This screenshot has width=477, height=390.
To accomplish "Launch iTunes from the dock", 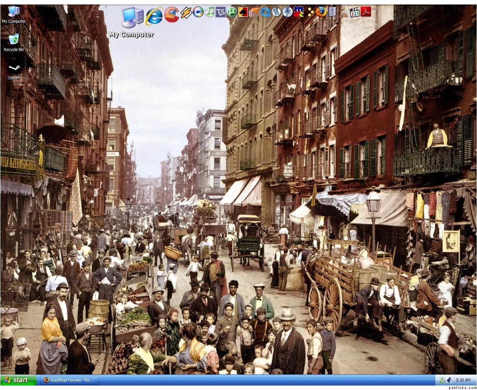I will (210, 12).
